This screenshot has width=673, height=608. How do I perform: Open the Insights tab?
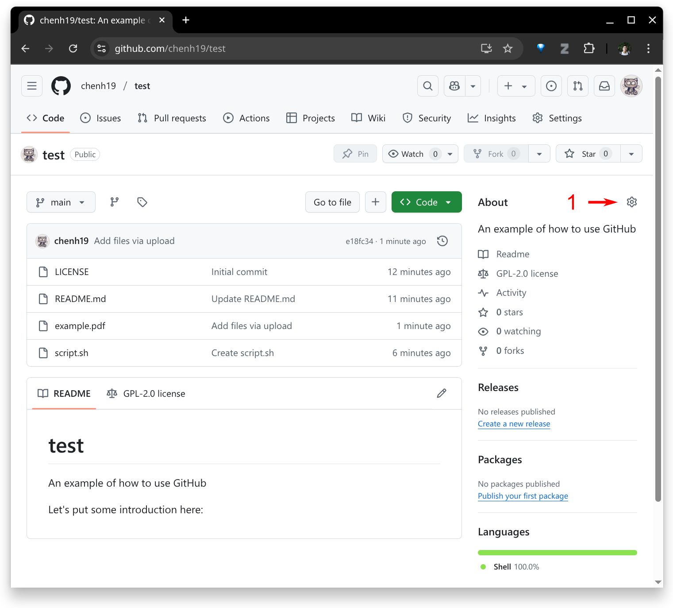[x=492, y=118]
